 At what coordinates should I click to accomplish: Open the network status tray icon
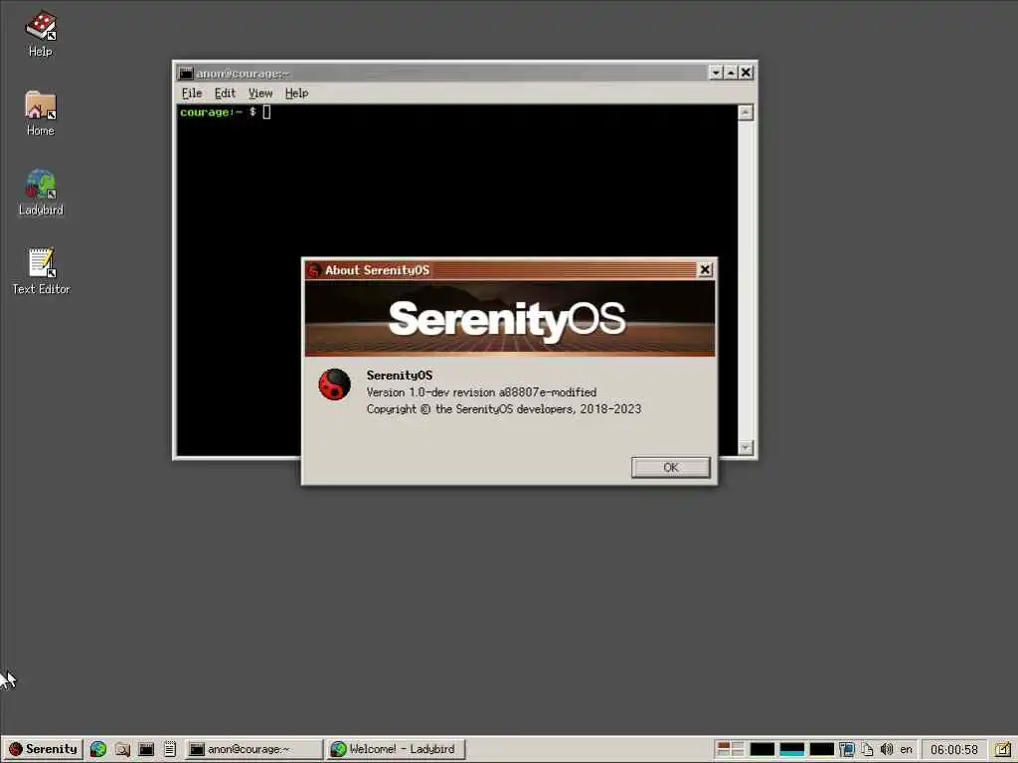(847, 749)
